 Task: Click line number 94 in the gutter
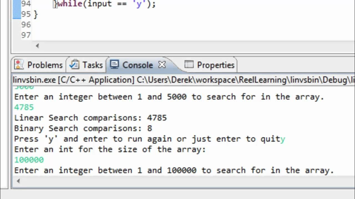(x=26, y=4)
